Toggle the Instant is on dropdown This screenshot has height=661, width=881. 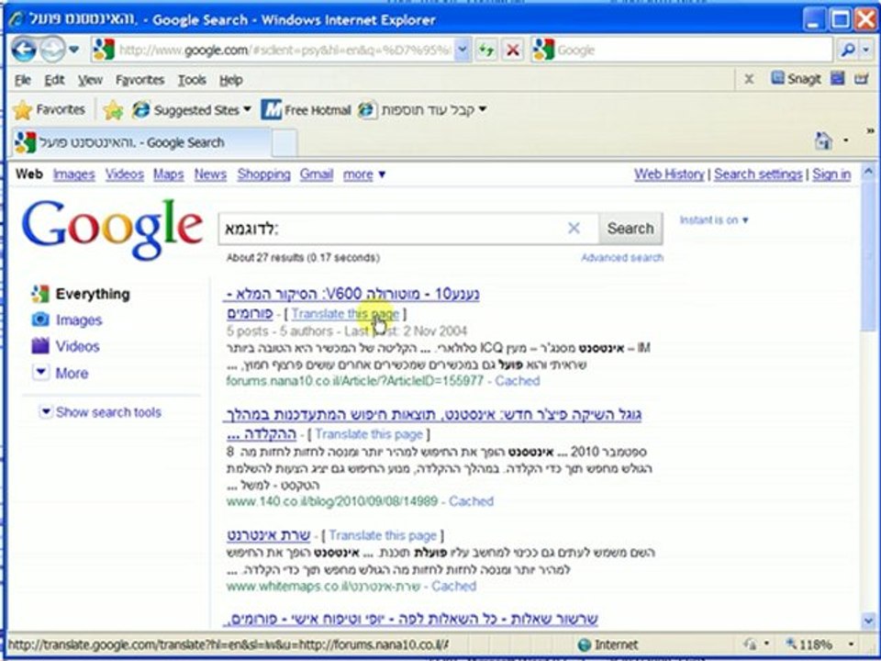714,219
